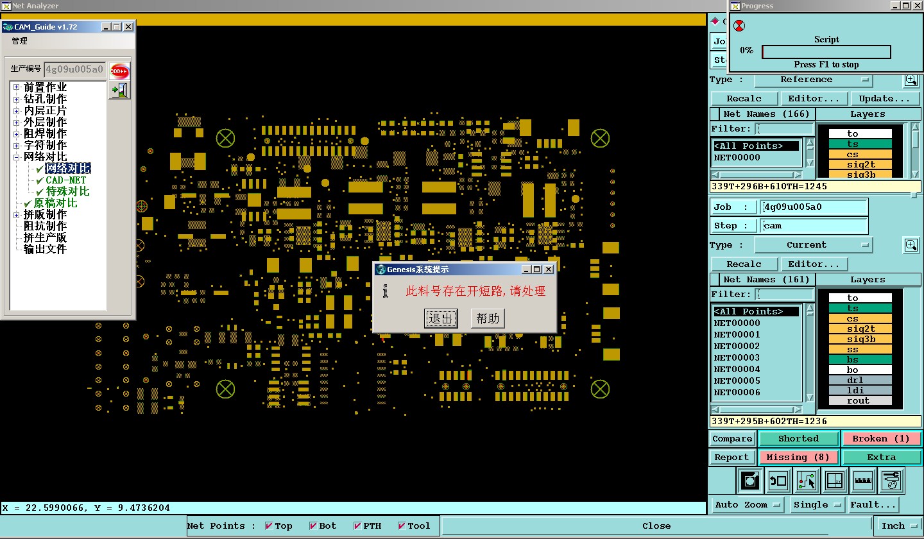This screenshot has height=539, width=924.
Task: Select the bs layer in Current layers
Action: (860, 360)
